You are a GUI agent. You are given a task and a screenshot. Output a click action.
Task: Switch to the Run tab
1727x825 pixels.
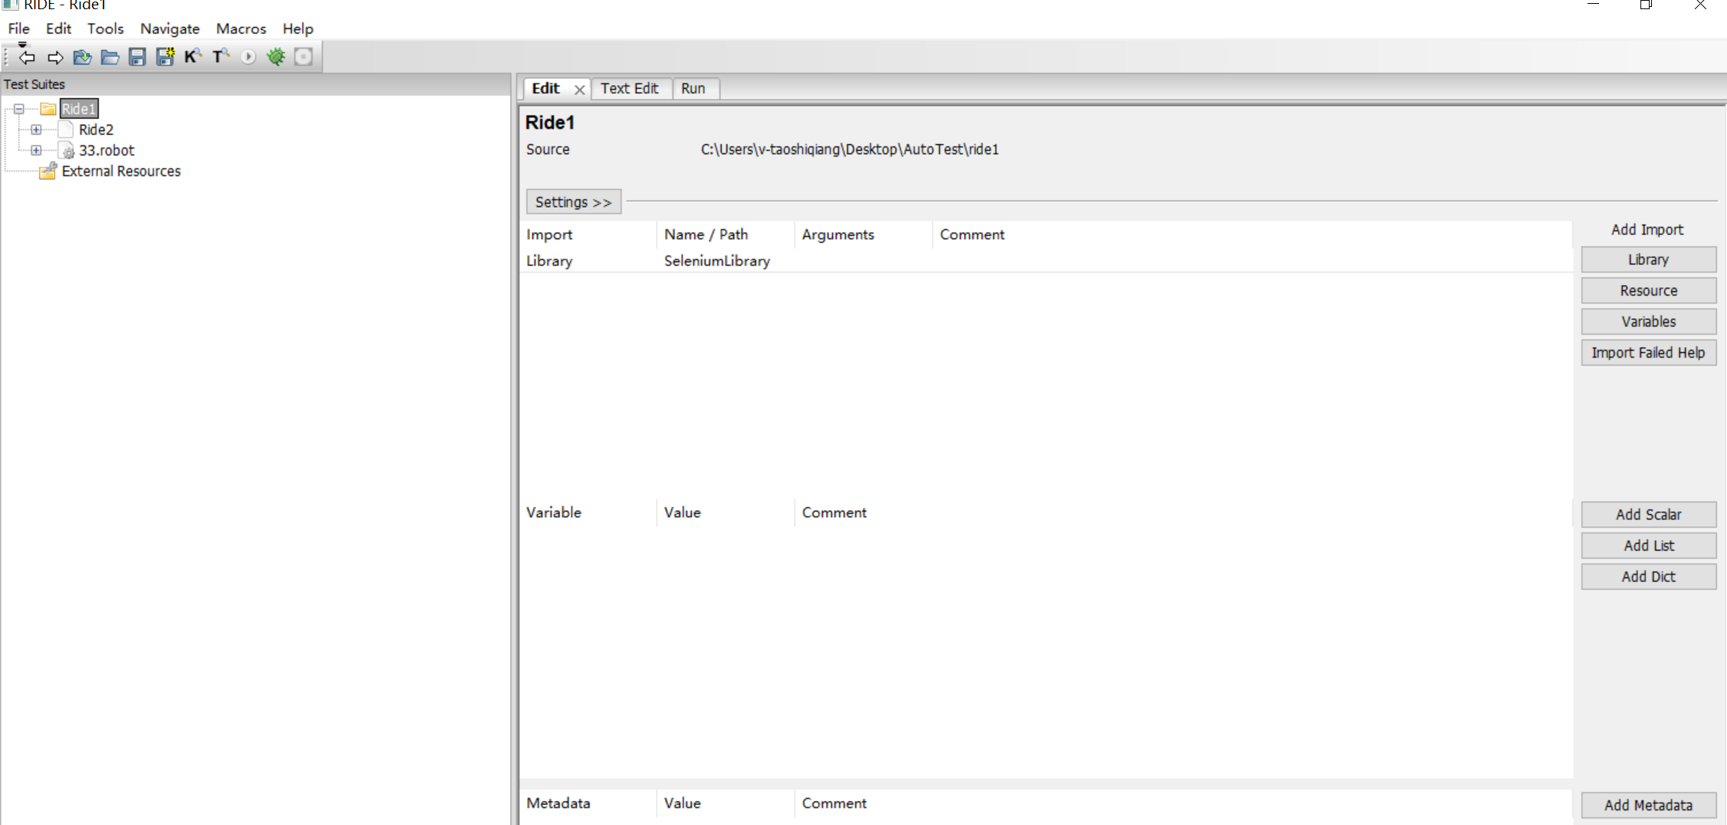tap(694, 88)
